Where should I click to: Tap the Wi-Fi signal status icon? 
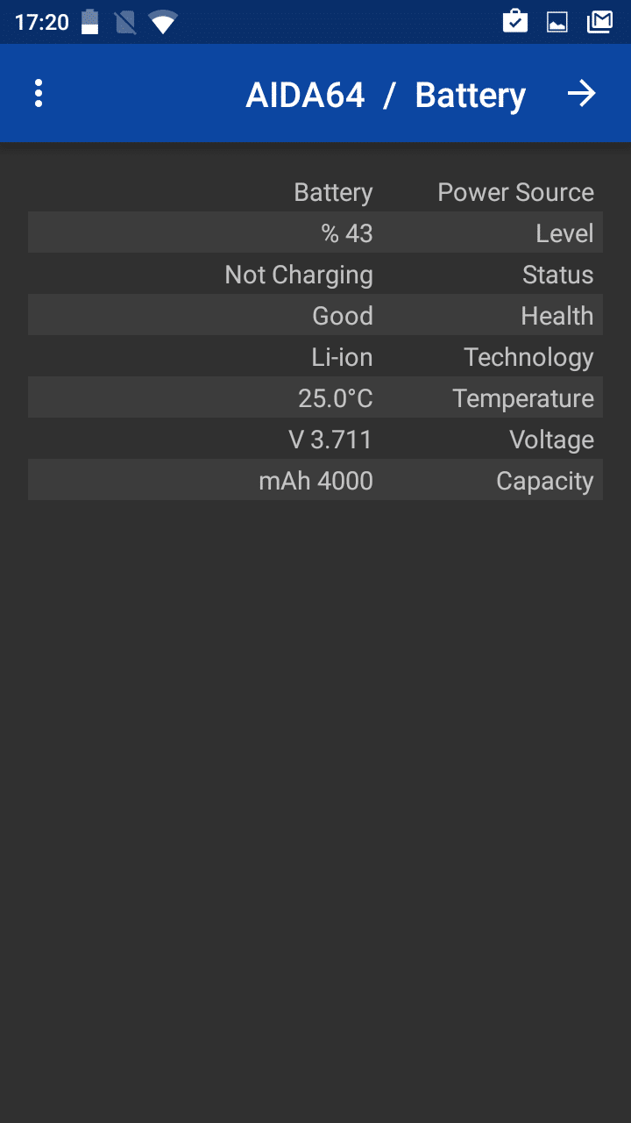click(163, 22)
